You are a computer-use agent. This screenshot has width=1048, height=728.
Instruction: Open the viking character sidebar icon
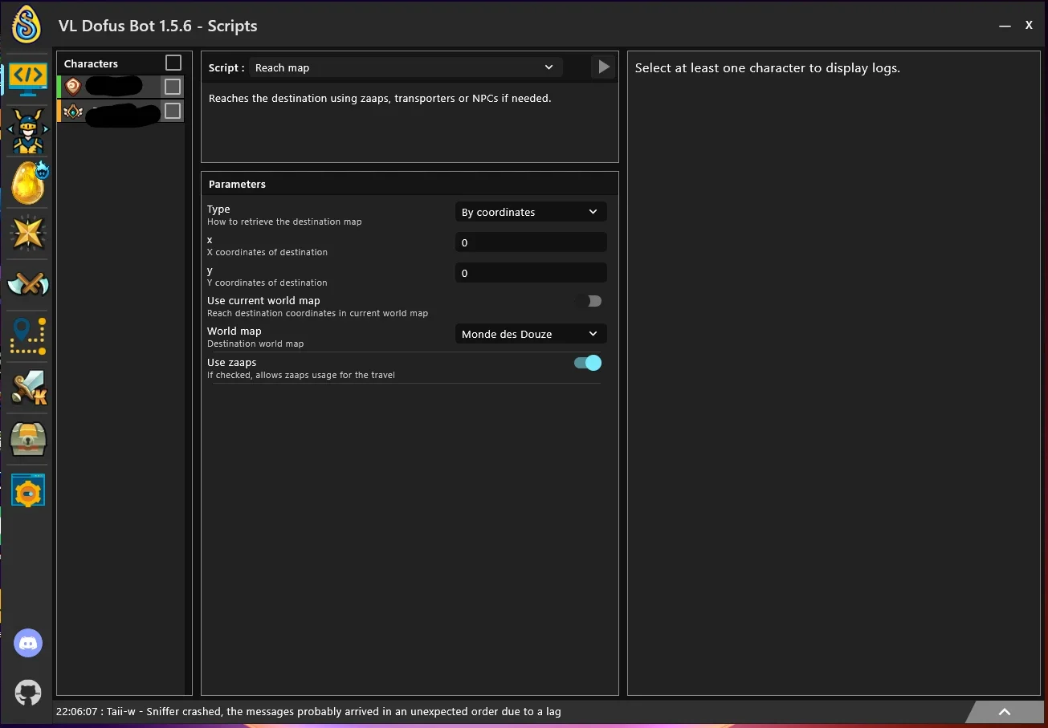pyautogui.click(x=28, y=132)
